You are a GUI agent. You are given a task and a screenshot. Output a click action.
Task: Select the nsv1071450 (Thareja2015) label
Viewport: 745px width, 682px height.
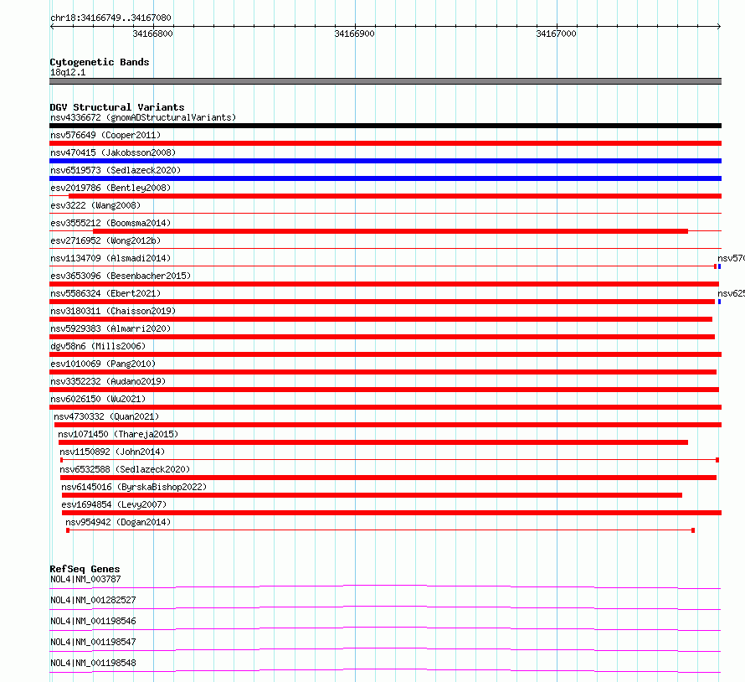point(118,434)
